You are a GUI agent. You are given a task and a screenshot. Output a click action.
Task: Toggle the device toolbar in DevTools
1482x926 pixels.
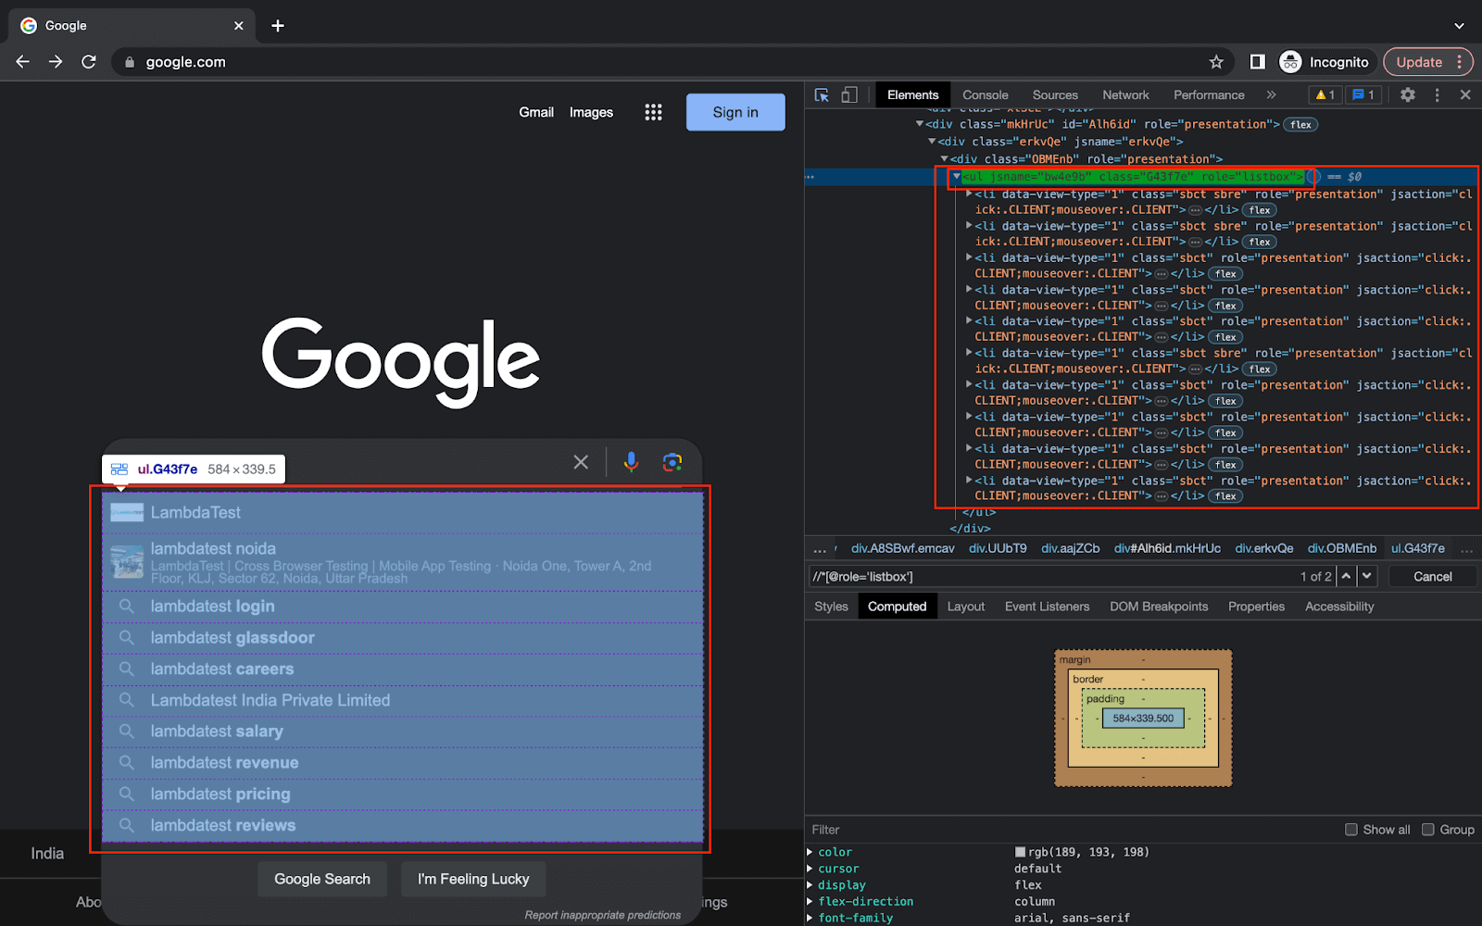click(x=849, y=95)
